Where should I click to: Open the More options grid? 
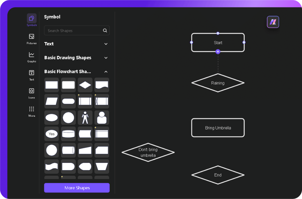coord(32,110)
